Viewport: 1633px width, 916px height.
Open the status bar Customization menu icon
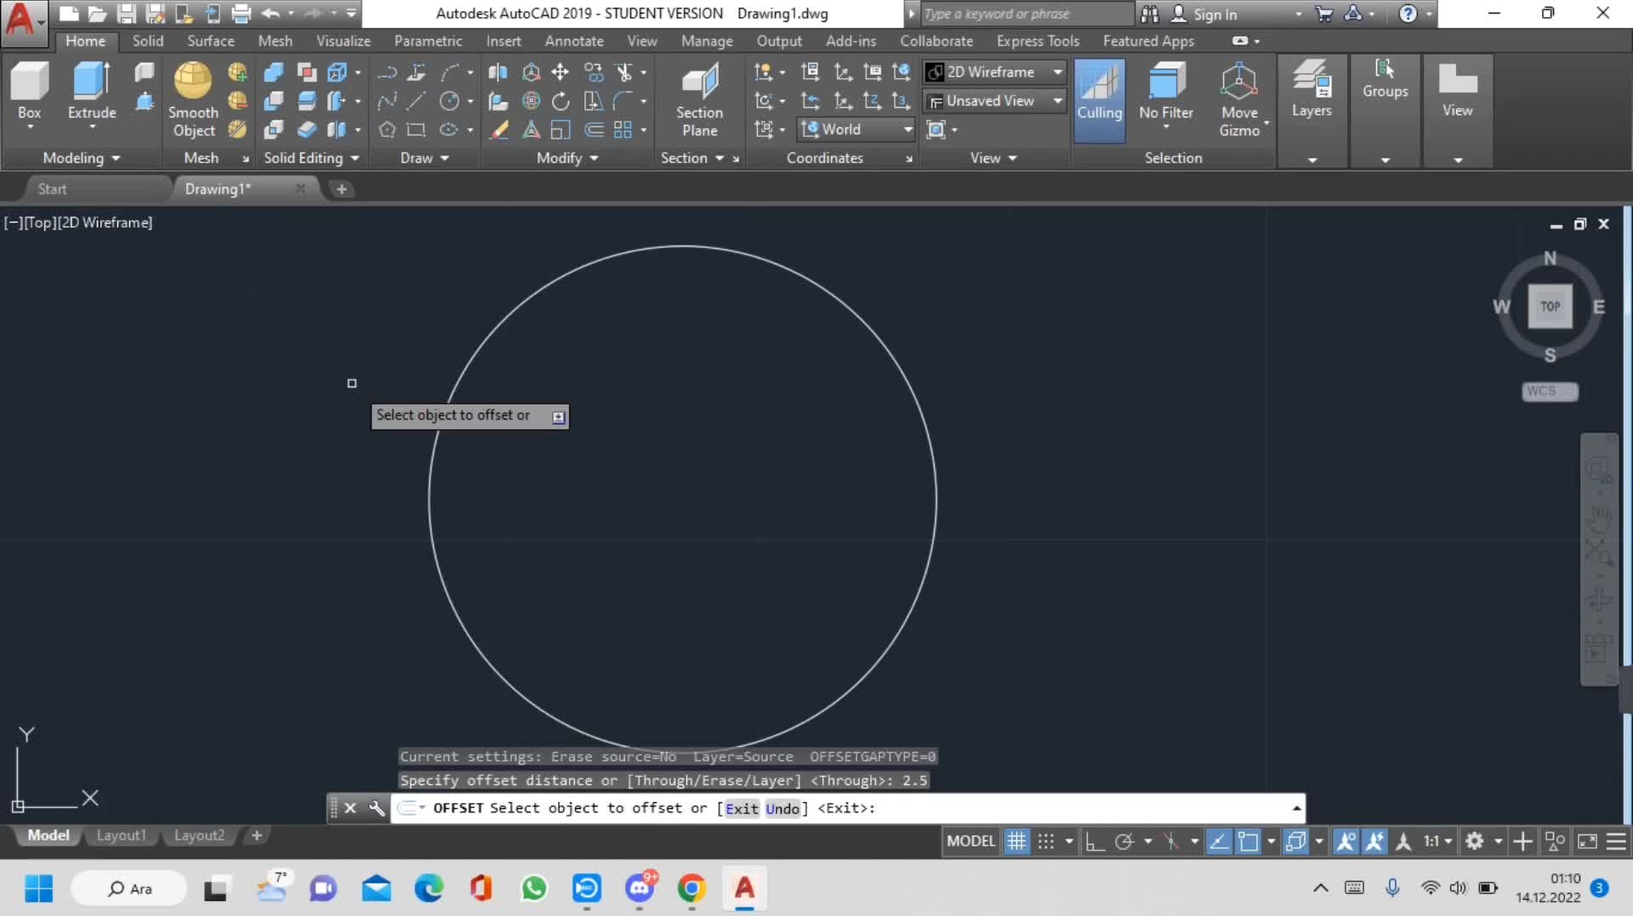coord(1616,841)
